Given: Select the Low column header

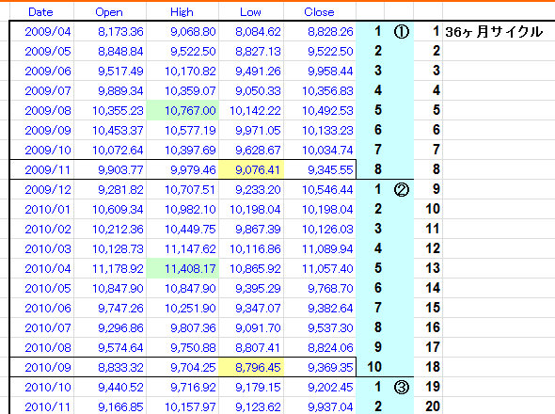Looking at the screenshot, I should click(250, 12).
